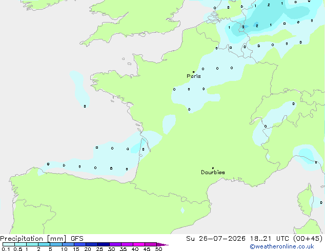Pick the legend swatch between 35 and 40

(x=127, y=244)
